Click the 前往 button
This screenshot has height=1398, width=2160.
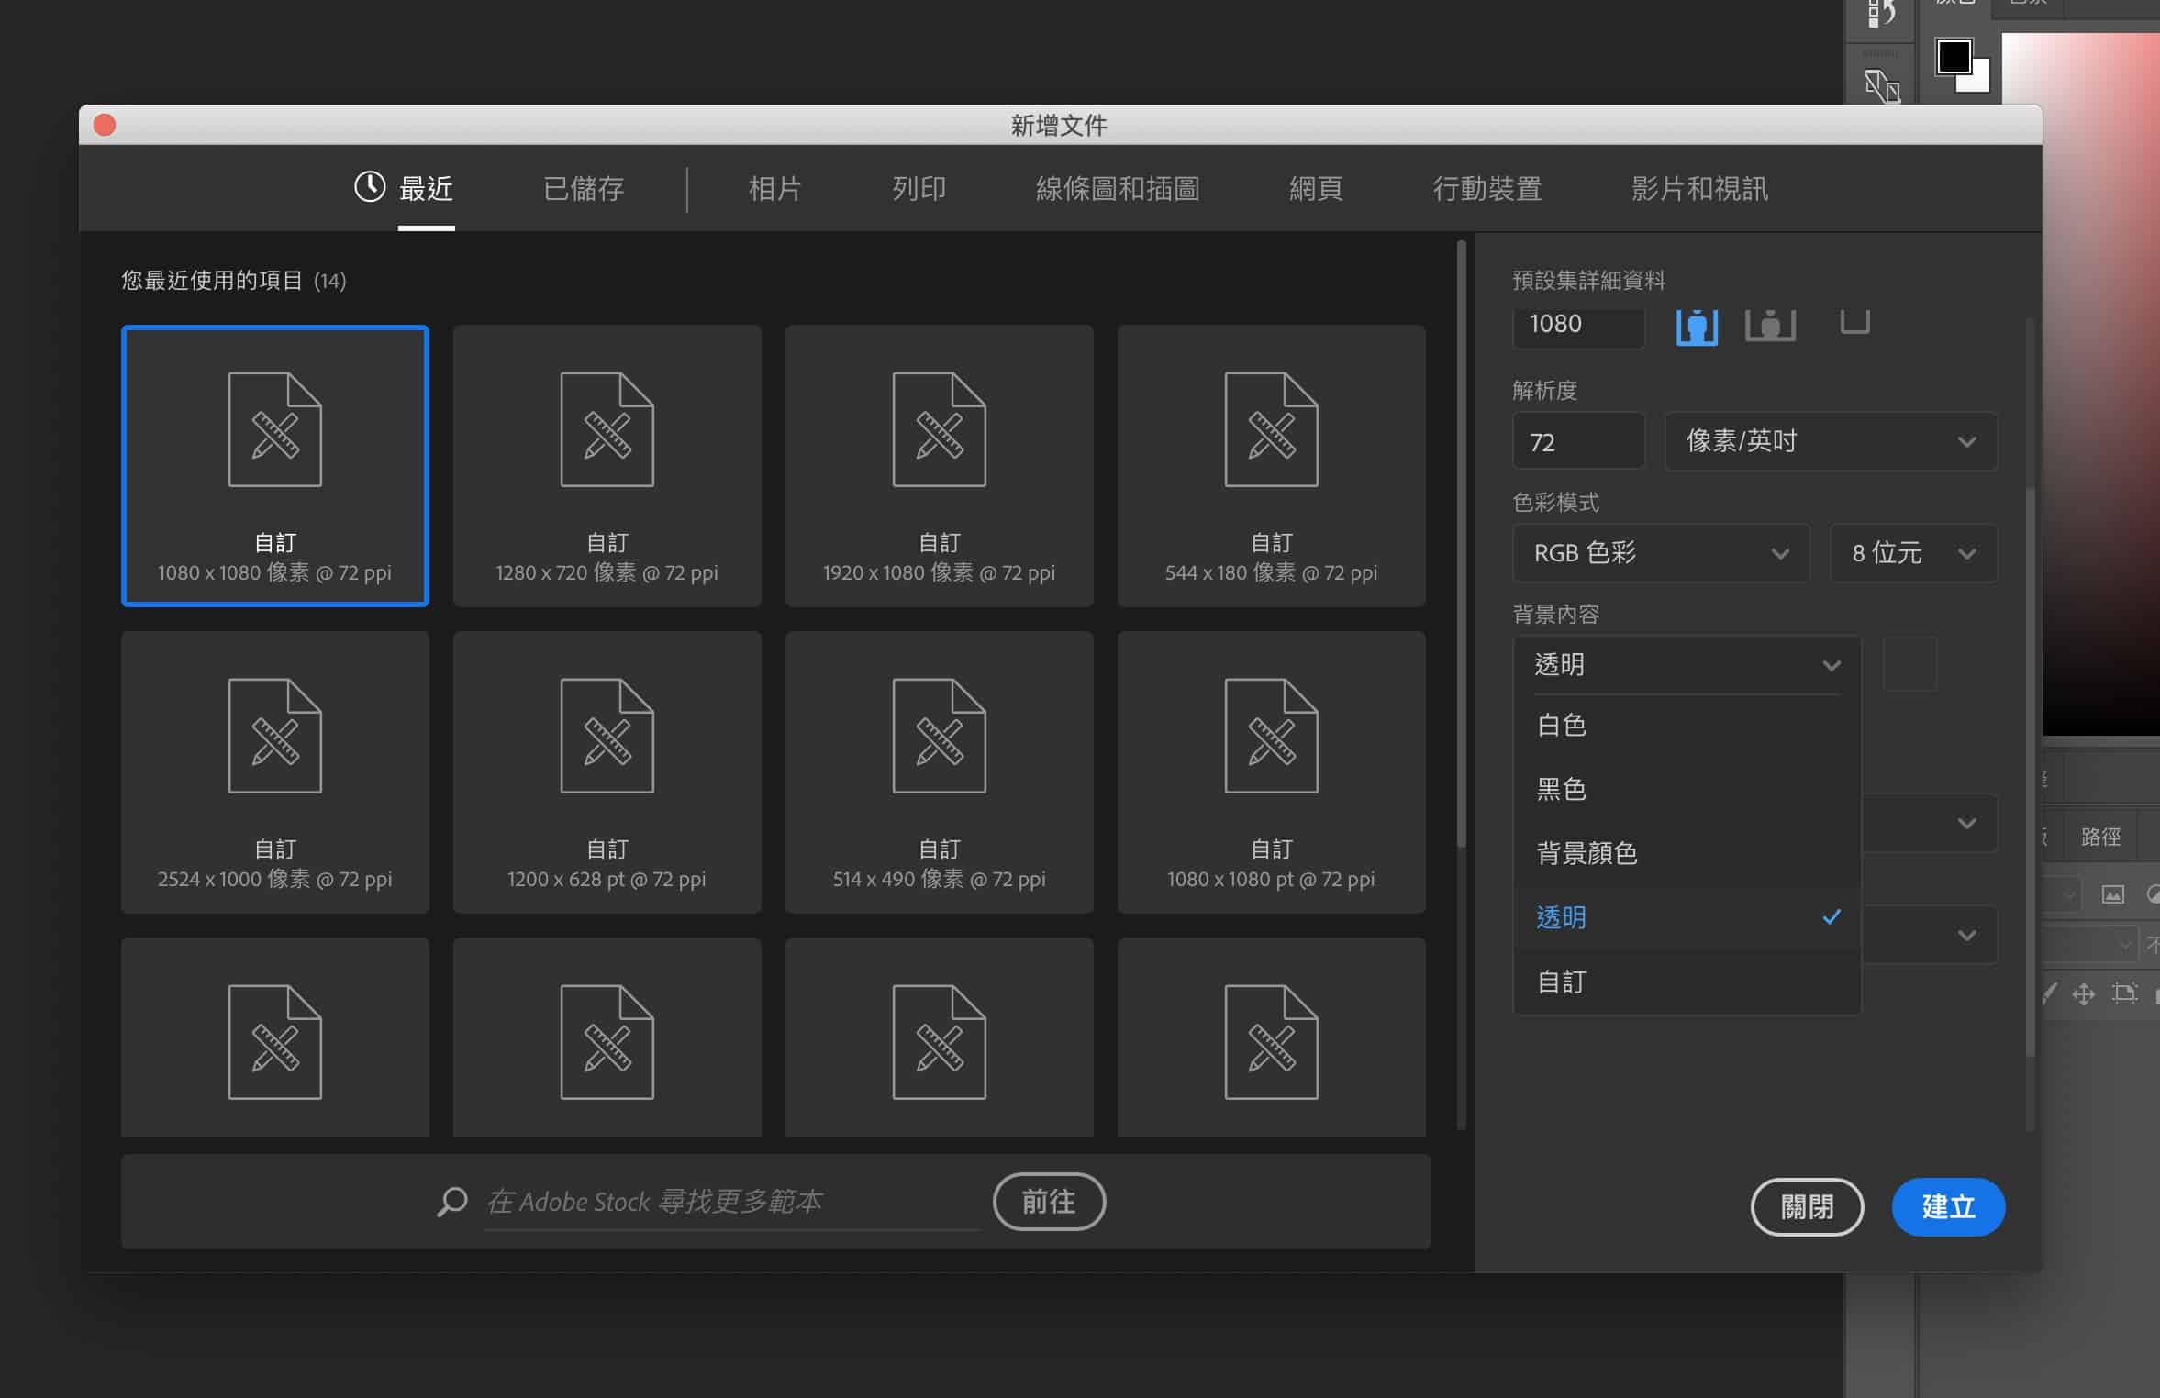(1049, 1202)
